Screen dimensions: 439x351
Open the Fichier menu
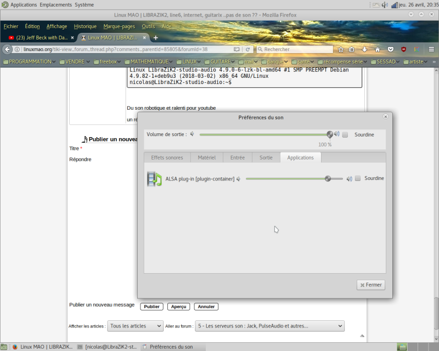click(x=10, y=26)
